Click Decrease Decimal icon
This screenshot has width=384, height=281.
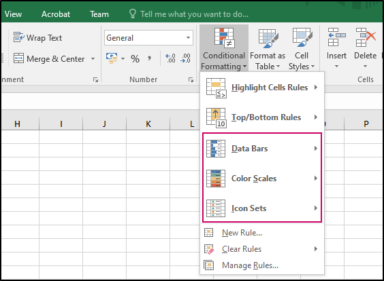(x=185, y=58)
